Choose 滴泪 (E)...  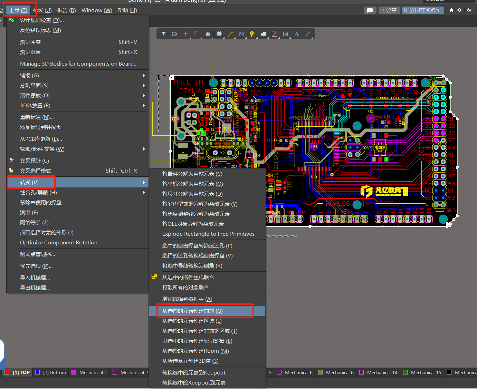click(x=78, y=213)
